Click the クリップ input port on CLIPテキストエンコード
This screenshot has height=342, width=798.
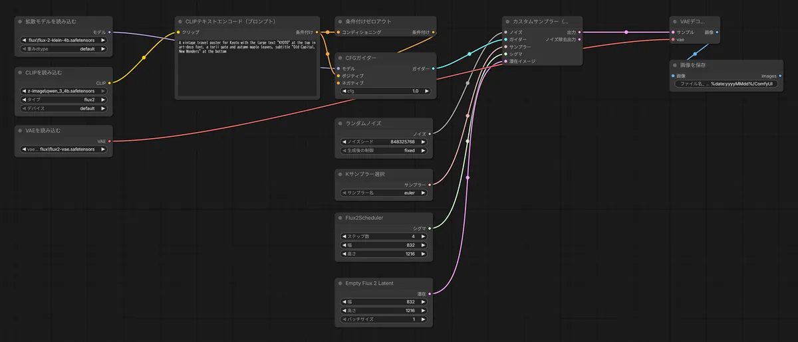(x=178, y=32)
